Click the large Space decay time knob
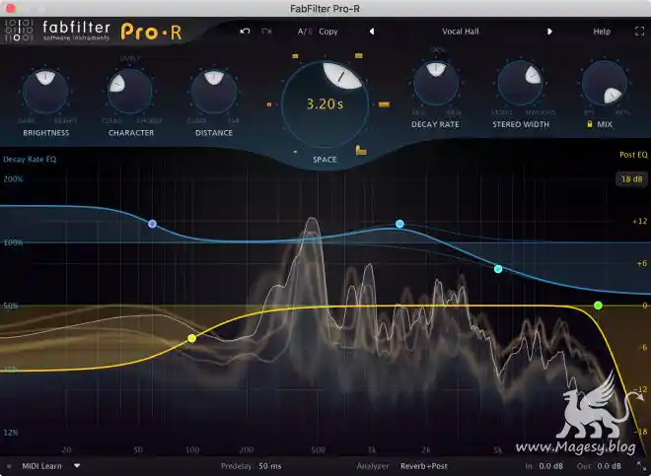 click(325, 104)
